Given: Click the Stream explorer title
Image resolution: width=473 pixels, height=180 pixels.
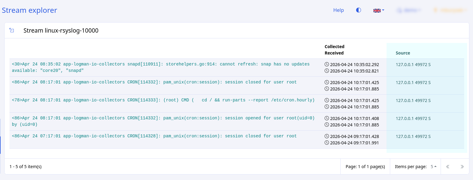Looking at the screenshot, I should pyautogui.click(x=29, y=10).
